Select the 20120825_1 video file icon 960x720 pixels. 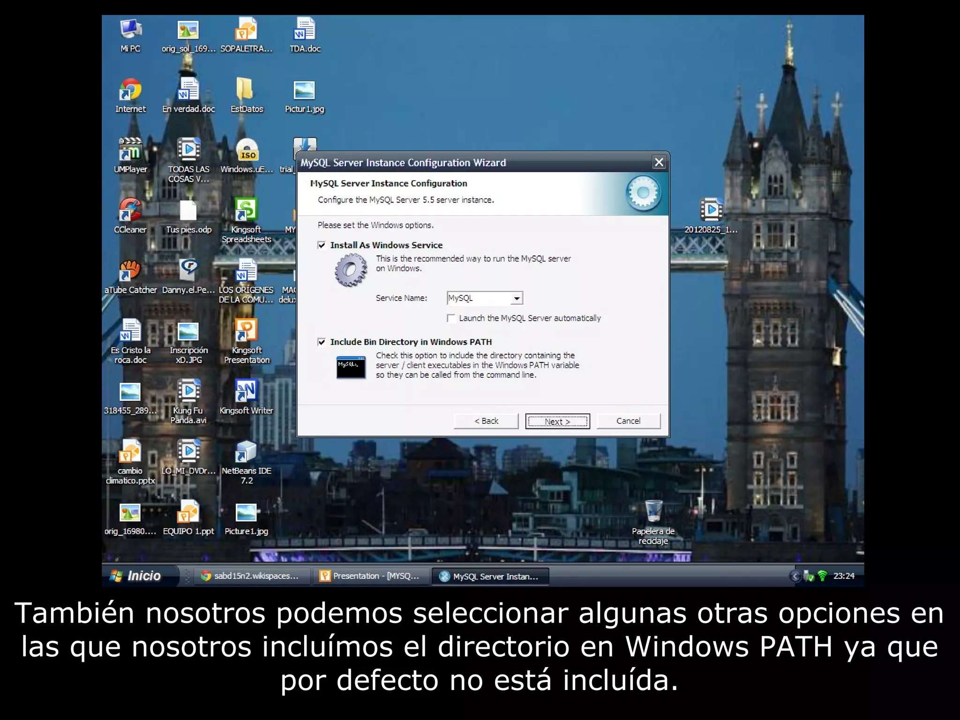[711, 217]
